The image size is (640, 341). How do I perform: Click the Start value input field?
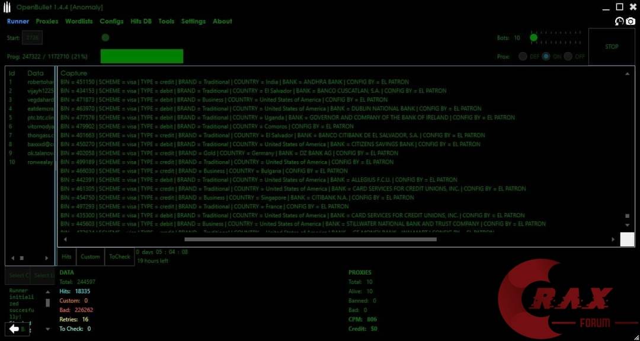(32, 37)
